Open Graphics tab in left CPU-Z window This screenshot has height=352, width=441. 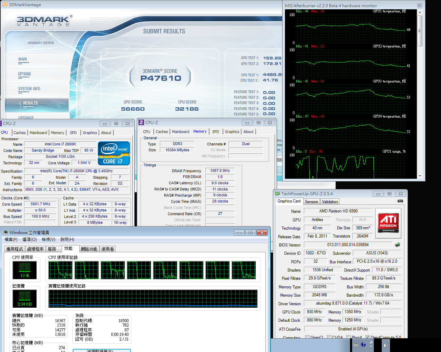(x=90, y=133)
